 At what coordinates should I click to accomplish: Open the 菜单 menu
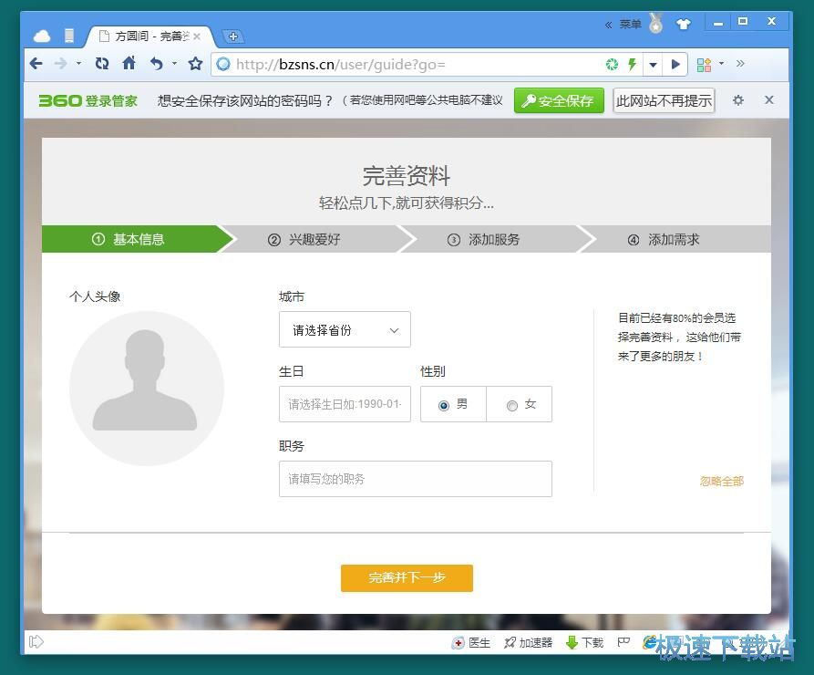(630, 25)
